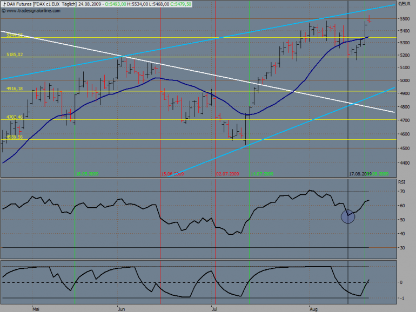Click the Mai month axis label
The width and height of the screenshot is (416, 312).
pyautogui.click(x=36, y=309)
